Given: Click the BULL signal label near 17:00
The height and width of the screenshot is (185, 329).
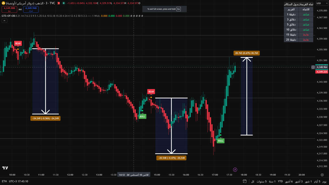Looking at the screenshot, I should [x=220, y=141].
